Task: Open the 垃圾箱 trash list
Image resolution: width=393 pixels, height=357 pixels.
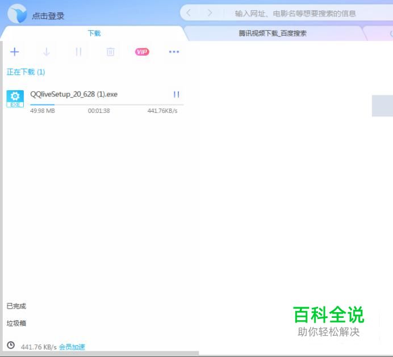Action: (16, 323)
